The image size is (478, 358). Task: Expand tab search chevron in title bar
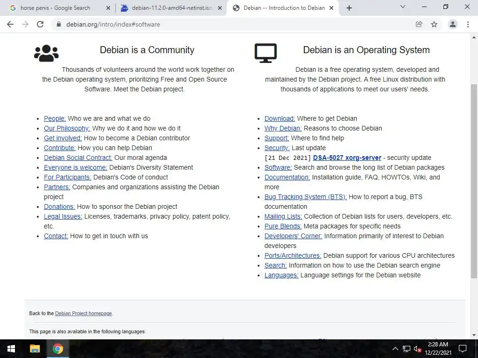[x=403, y=7]
